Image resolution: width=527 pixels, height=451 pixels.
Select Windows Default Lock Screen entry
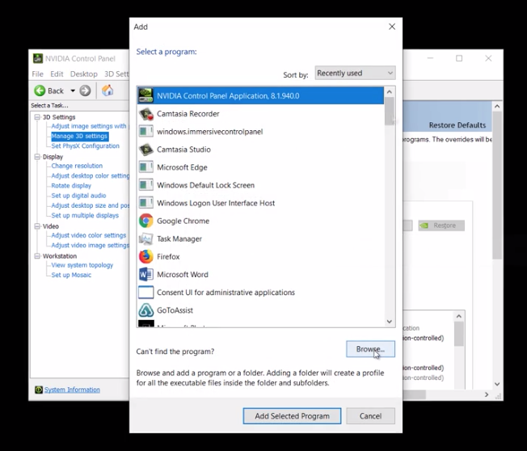pos(260,185)
